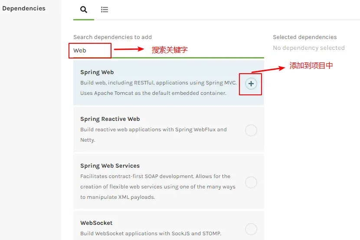Image resolution: width=360 pixels, height=240 pixels.
Task: Click description starting 'Build web, including RESTful'
Action: tap(158, 88)
